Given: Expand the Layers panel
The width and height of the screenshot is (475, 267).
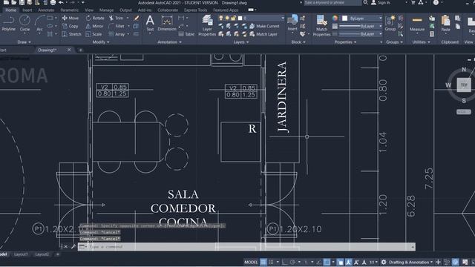Looking at the screenshot, I should point(240,42).
